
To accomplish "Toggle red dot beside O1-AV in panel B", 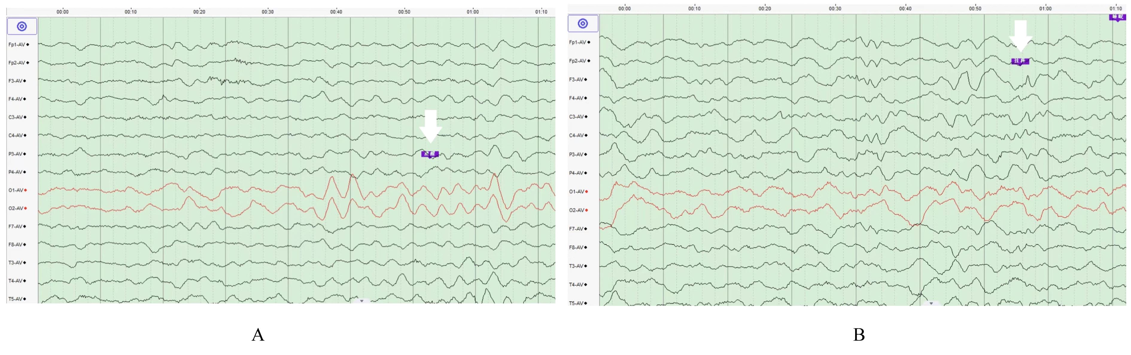I will [586, 192].
